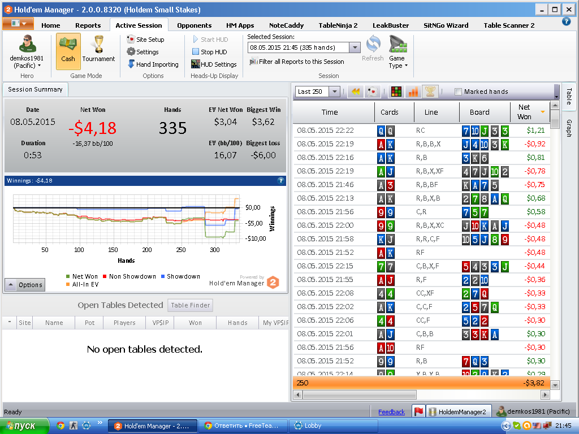The height and width of the screenshot is (434, 579).
Task: Open the Winnings graph help icon
Action: 280,180
